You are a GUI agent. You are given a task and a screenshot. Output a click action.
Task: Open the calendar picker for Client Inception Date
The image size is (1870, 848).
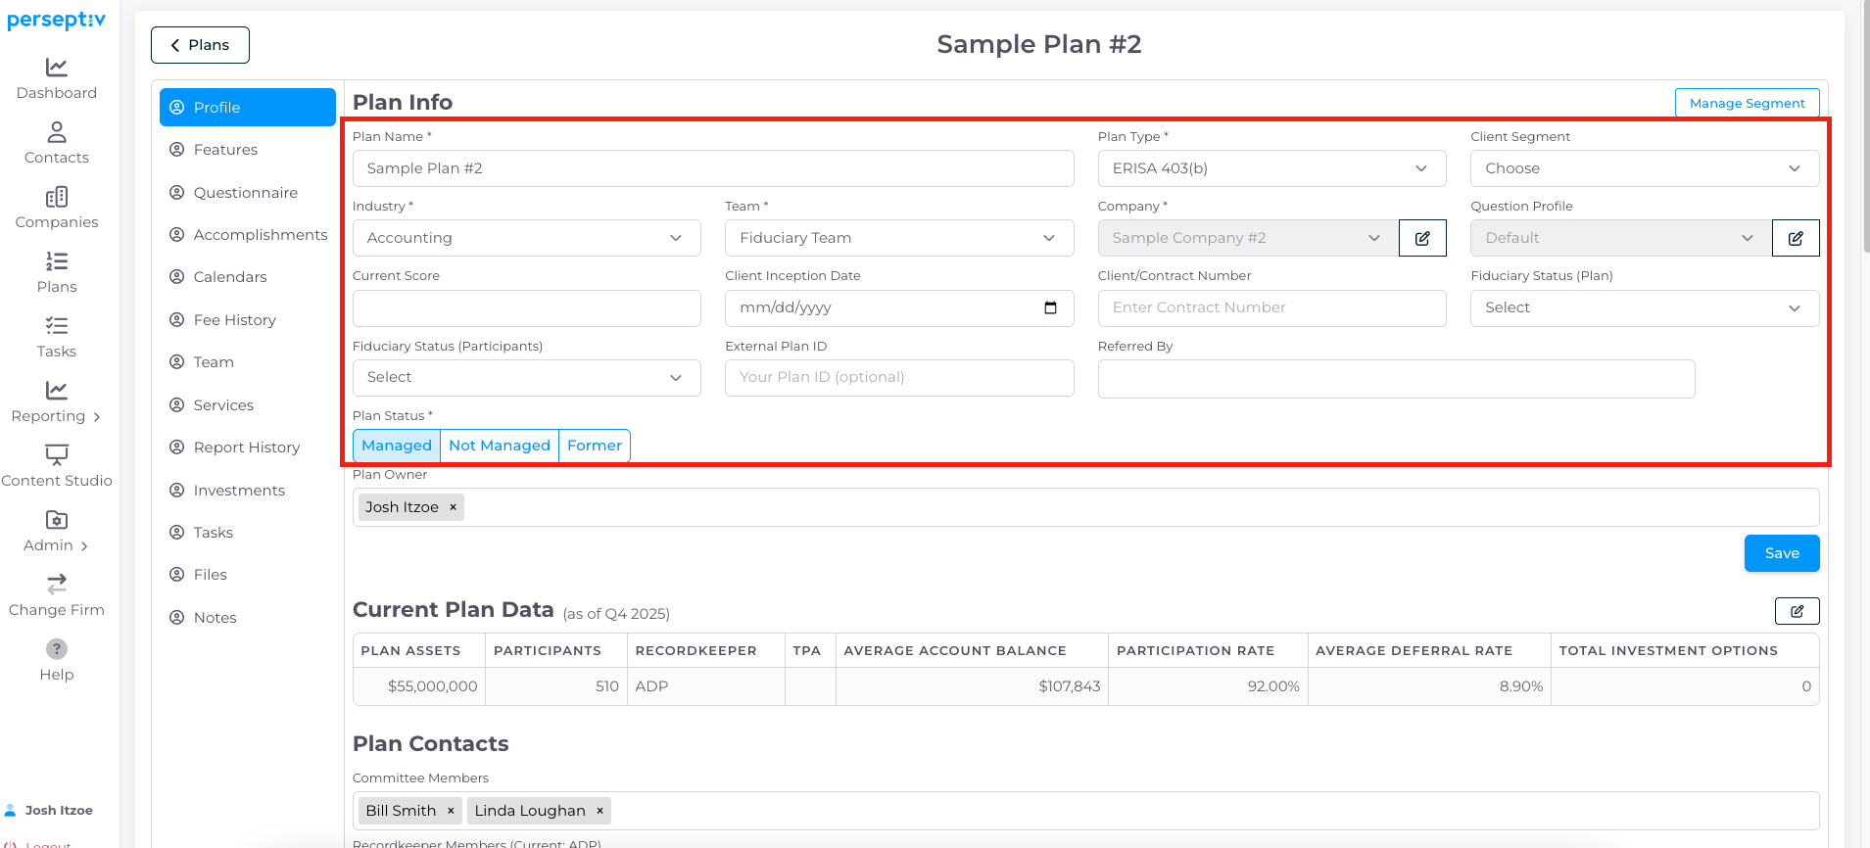[1050, 307]
